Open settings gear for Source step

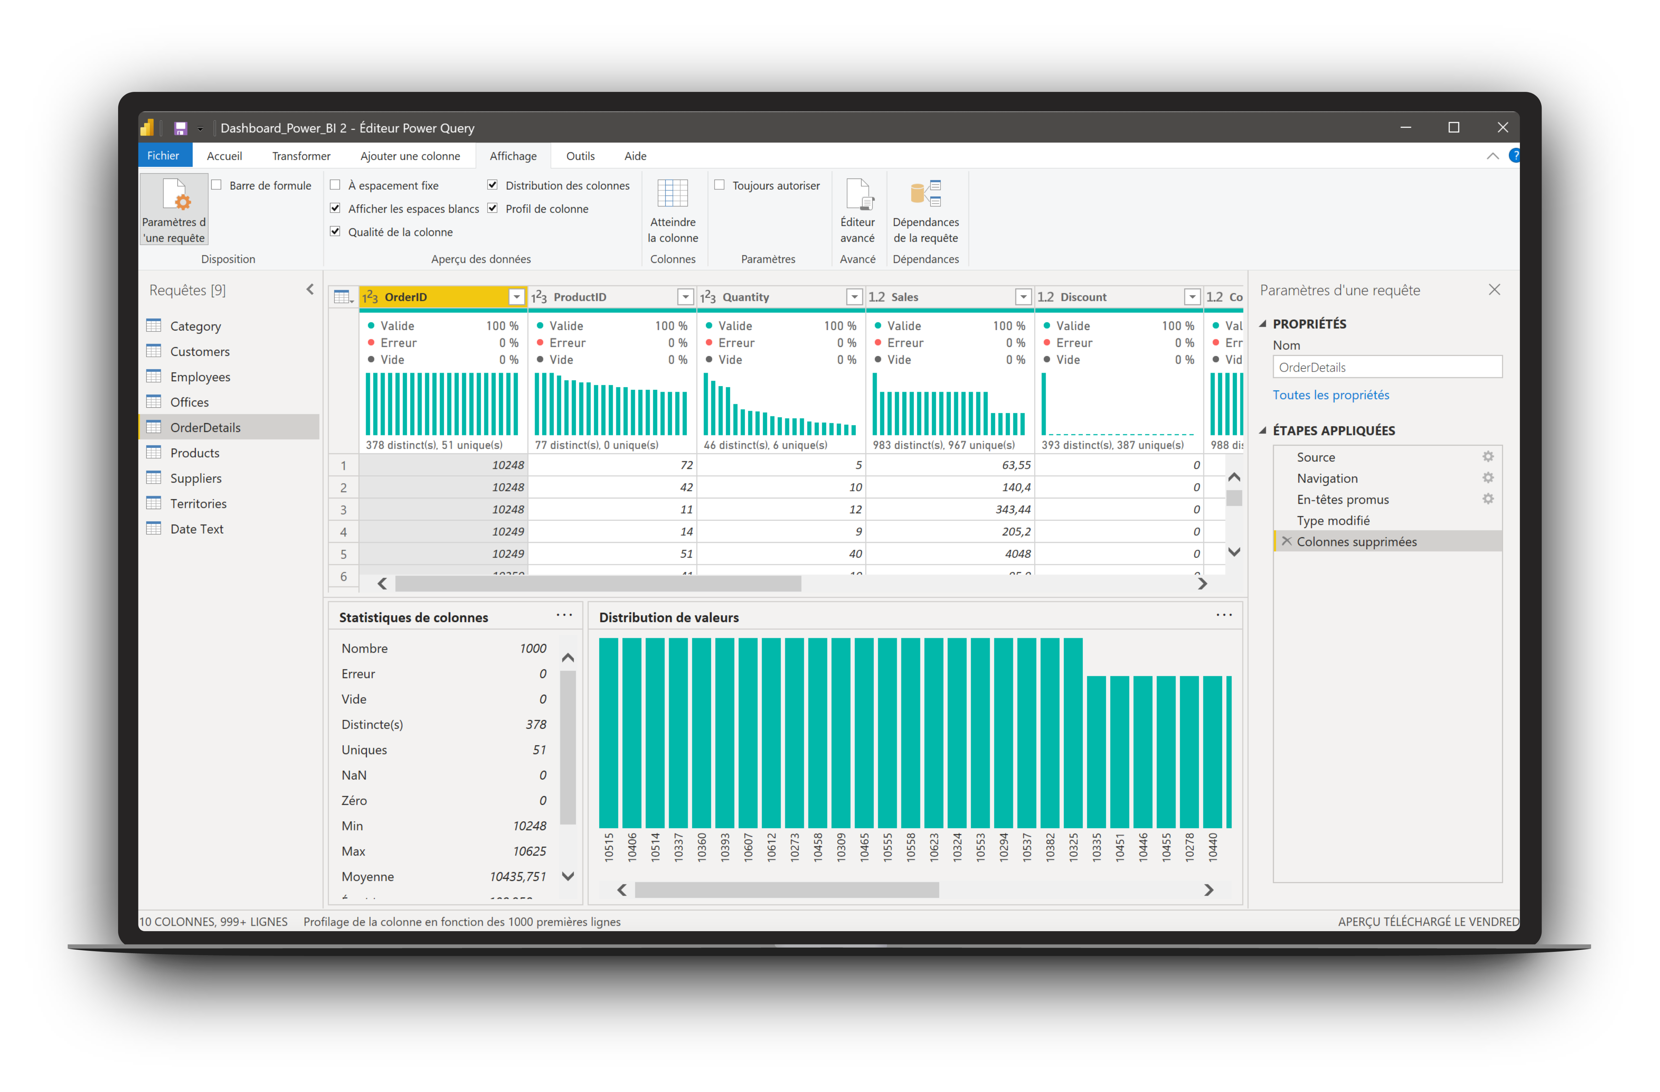coord(1488,457)
